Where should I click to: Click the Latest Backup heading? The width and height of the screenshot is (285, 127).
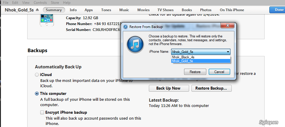click(164, 100)
